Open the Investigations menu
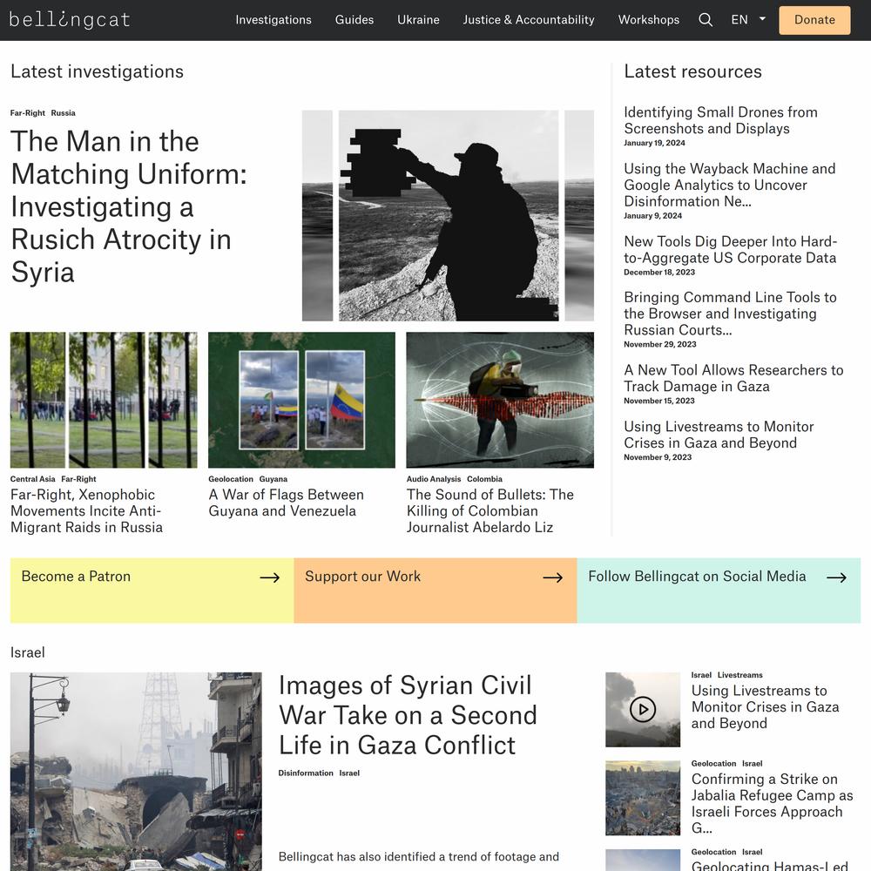 tap(273, 20)
